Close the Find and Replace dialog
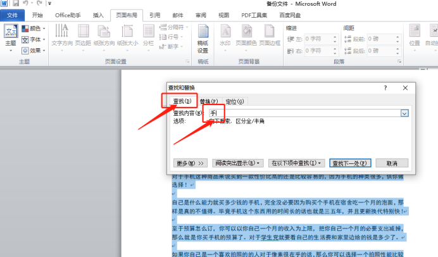The width and height of the screenshot is (438, 257). [x=405, y=88]
